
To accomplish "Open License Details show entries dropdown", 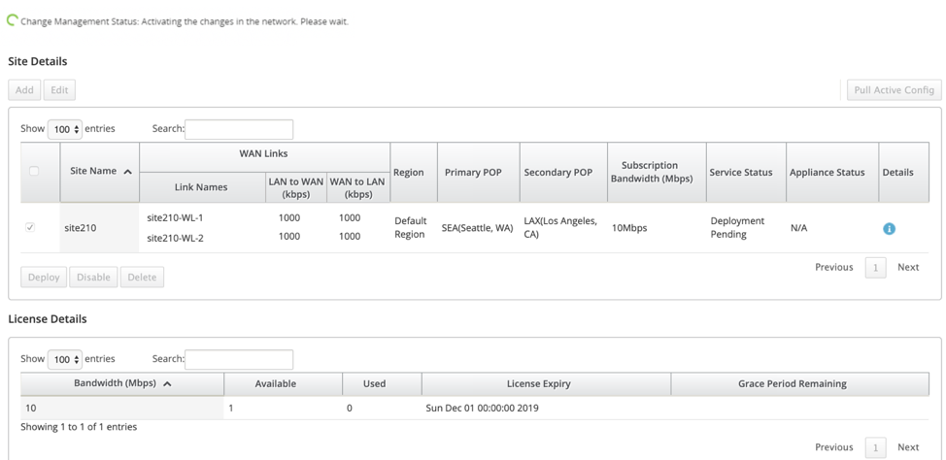I will (64, 359).
